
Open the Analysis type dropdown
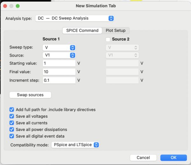75,18
